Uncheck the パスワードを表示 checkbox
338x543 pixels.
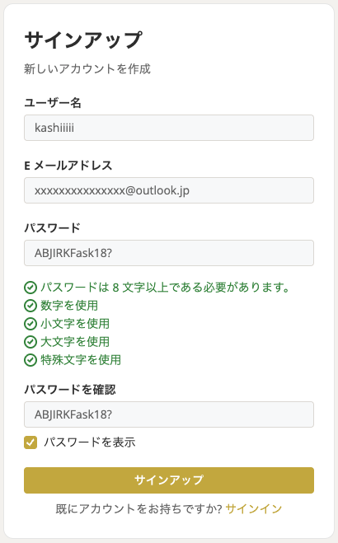pos(31,442)
